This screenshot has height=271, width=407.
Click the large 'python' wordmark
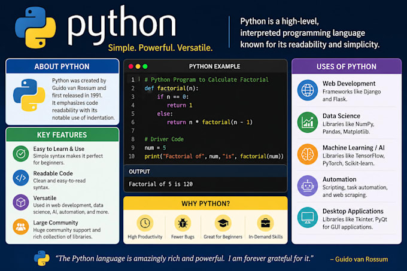[x=122, y=26]
